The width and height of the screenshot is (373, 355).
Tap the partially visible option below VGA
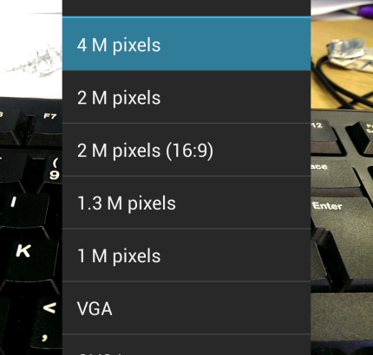coord(186,345)
